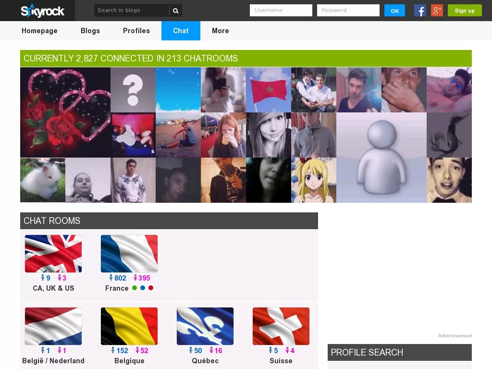The height and width of the screenshot is (369, 492).
Task: Join the Québec flag chatroom
Action: (205, 326)
